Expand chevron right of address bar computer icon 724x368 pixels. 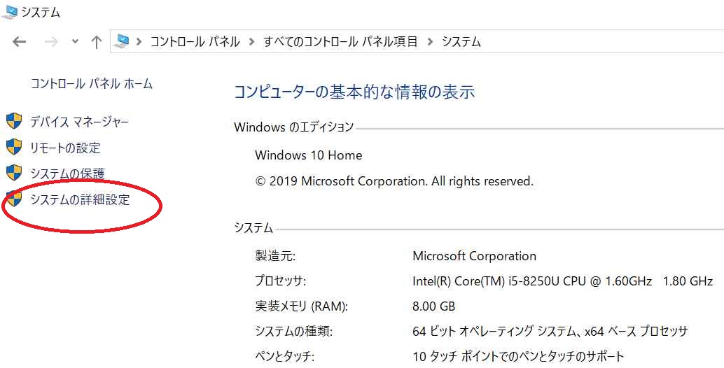(139, 42)
